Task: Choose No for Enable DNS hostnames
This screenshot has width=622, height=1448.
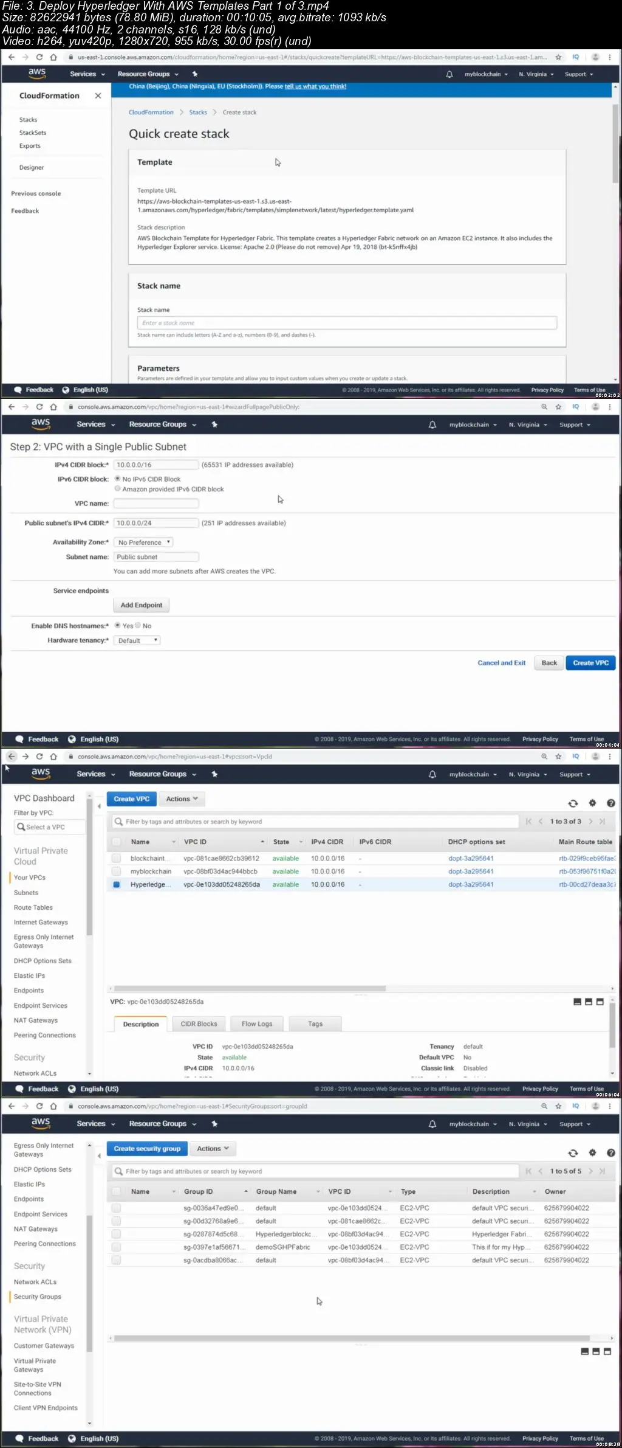Action: click(x=138, y=625)
